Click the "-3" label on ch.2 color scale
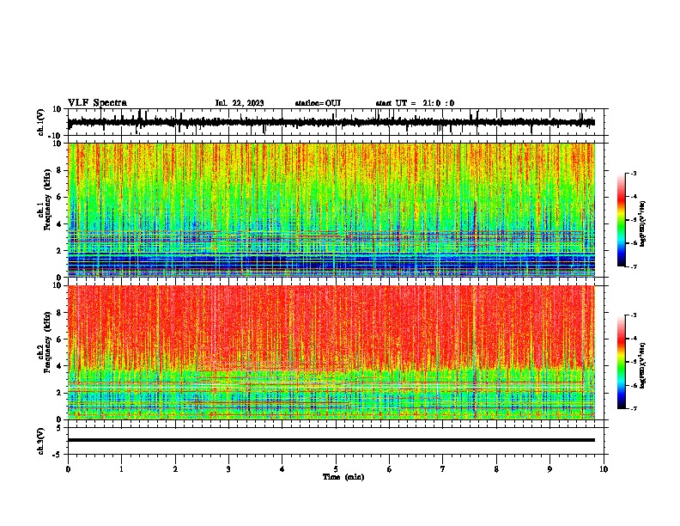This screenshot has width=680, height=526. tap(633, 315)
